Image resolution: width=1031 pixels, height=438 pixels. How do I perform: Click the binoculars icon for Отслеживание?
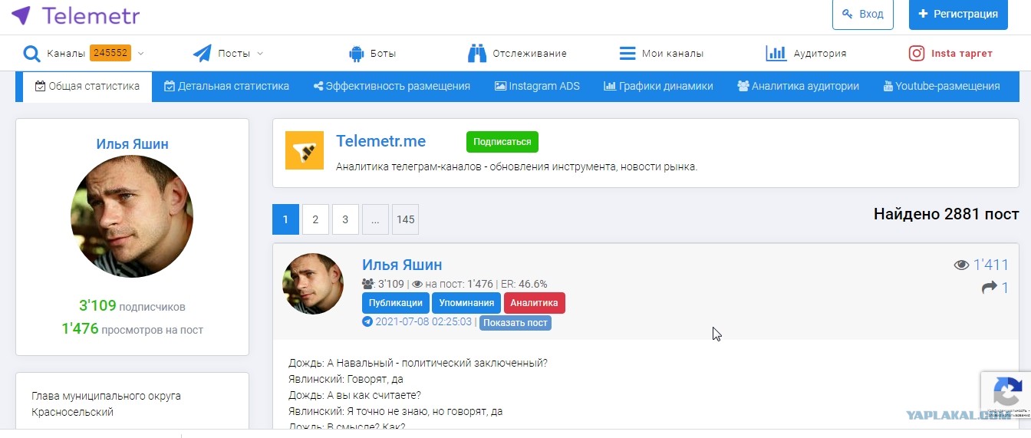pos(477,54)
